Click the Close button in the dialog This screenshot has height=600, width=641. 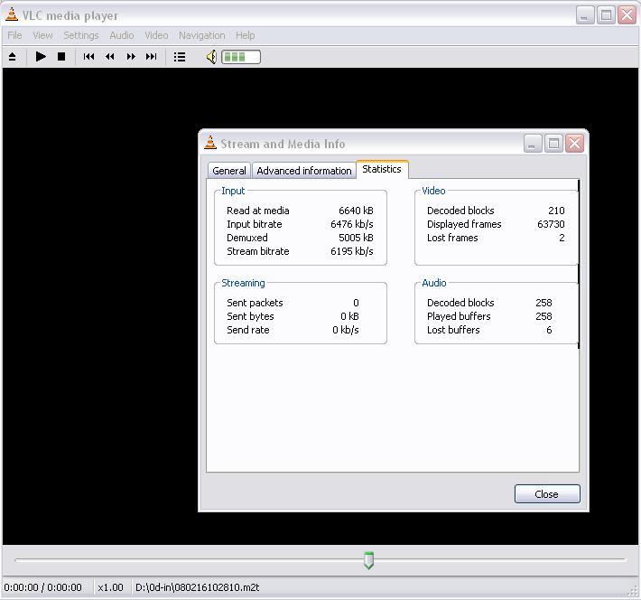tap(547, 494)
